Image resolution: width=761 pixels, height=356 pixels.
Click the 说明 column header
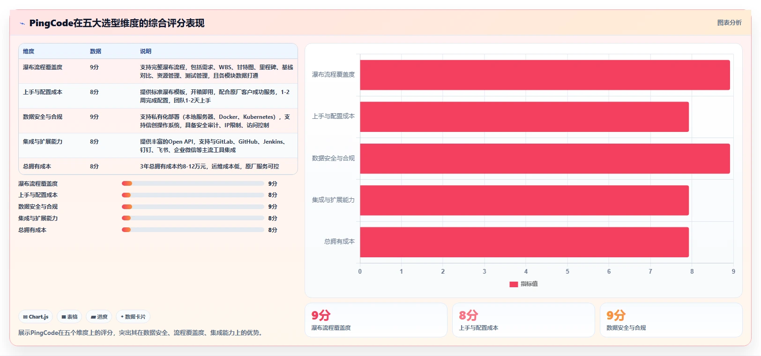146,51
